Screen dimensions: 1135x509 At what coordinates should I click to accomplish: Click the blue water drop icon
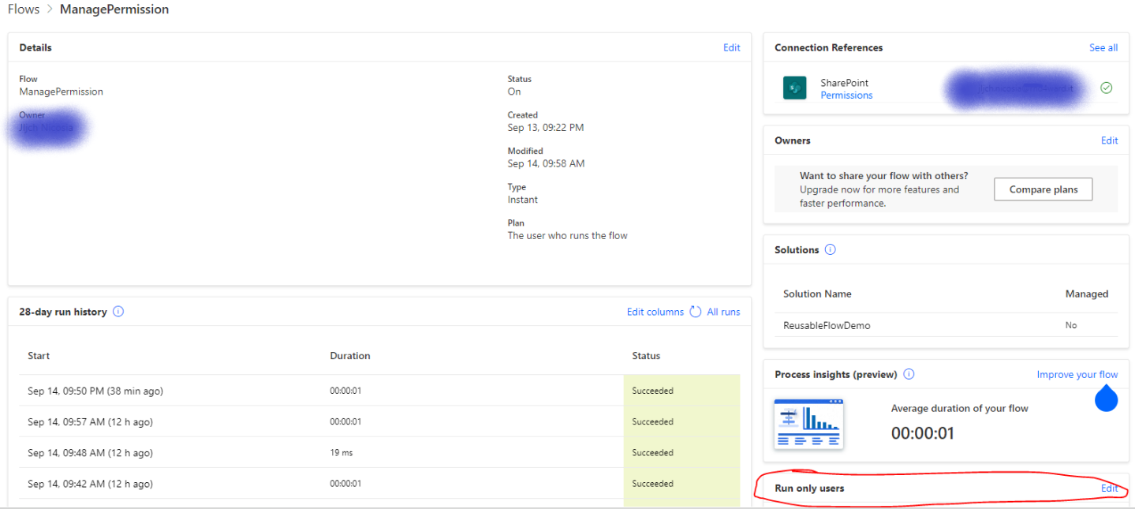[1106, 398]
